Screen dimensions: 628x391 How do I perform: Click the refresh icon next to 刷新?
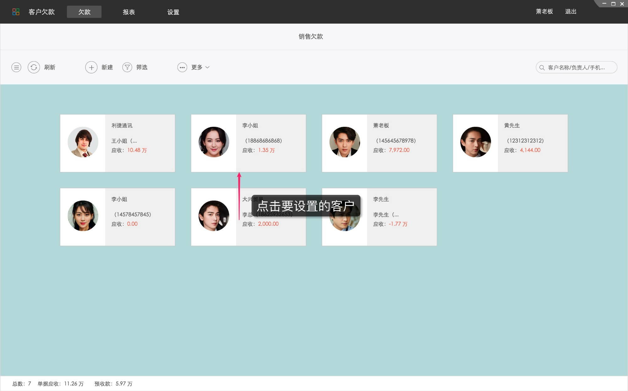coord(34,67)
